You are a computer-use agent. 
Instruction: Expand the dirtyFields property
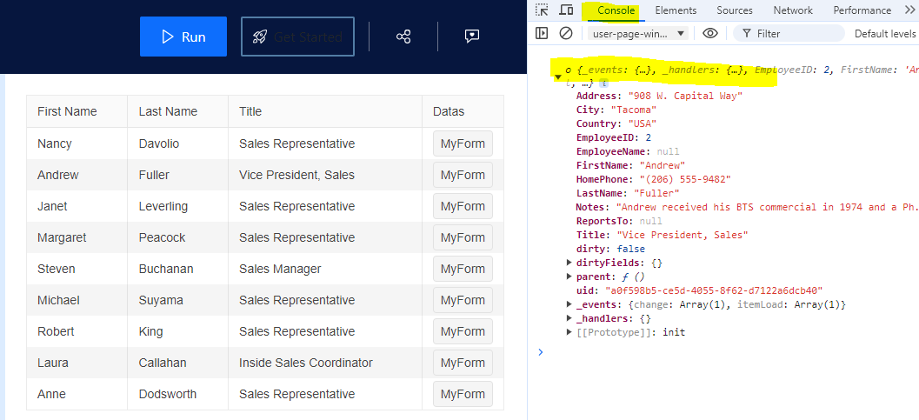[569, 263]
